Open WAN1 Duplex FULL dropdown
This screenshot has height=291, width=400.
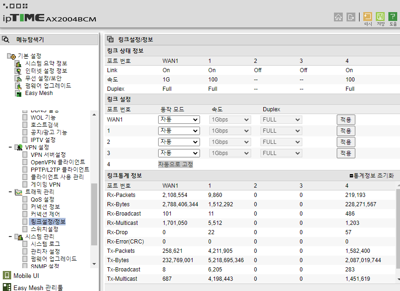281,120
